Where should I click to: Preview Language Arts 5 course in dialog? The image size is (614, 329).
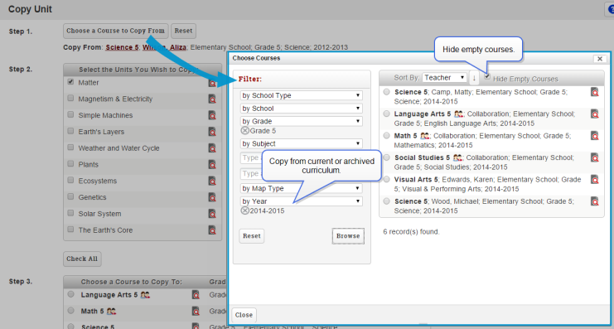pos(595,114)
